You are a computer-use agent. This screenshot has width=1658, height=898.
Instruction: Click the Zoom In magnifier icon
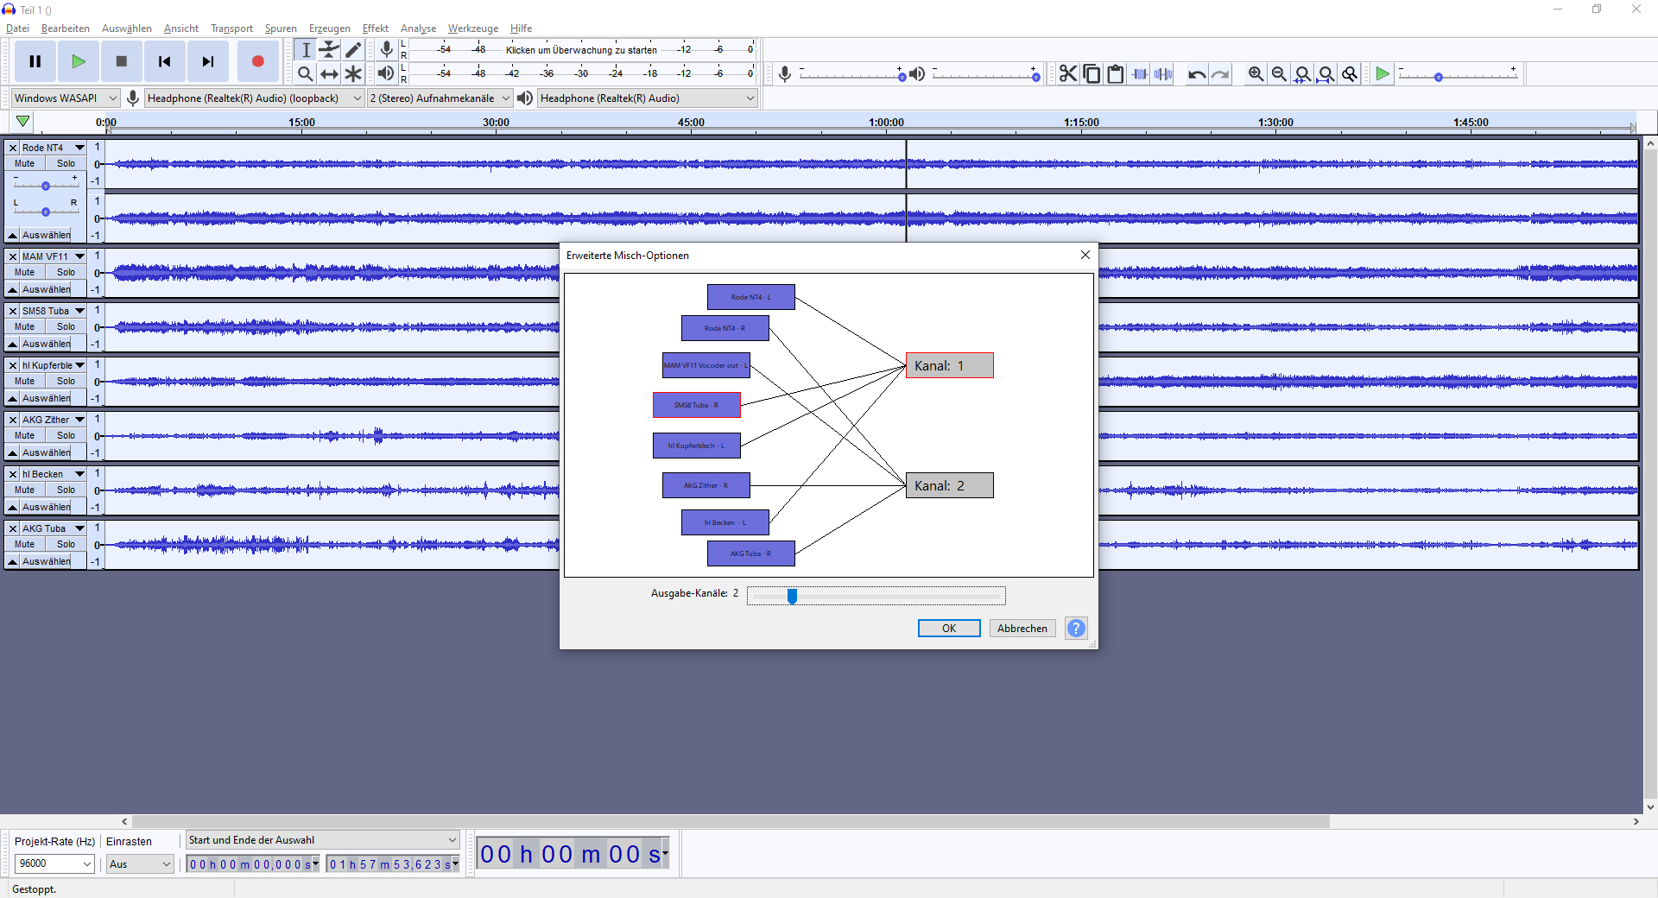coord(1256,74)
